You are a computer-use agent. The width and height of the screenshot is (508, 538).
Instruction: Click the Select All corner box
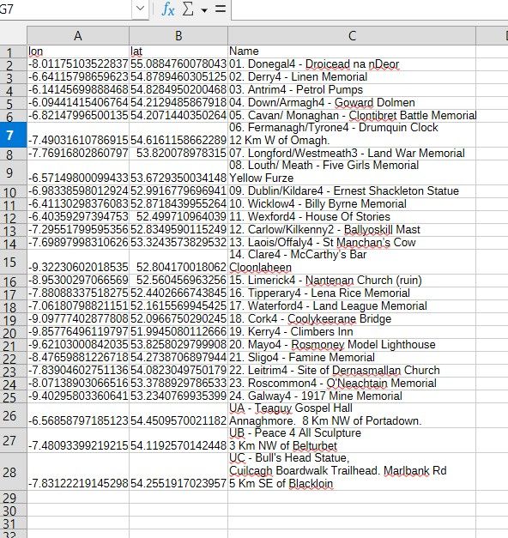point(13,36)
